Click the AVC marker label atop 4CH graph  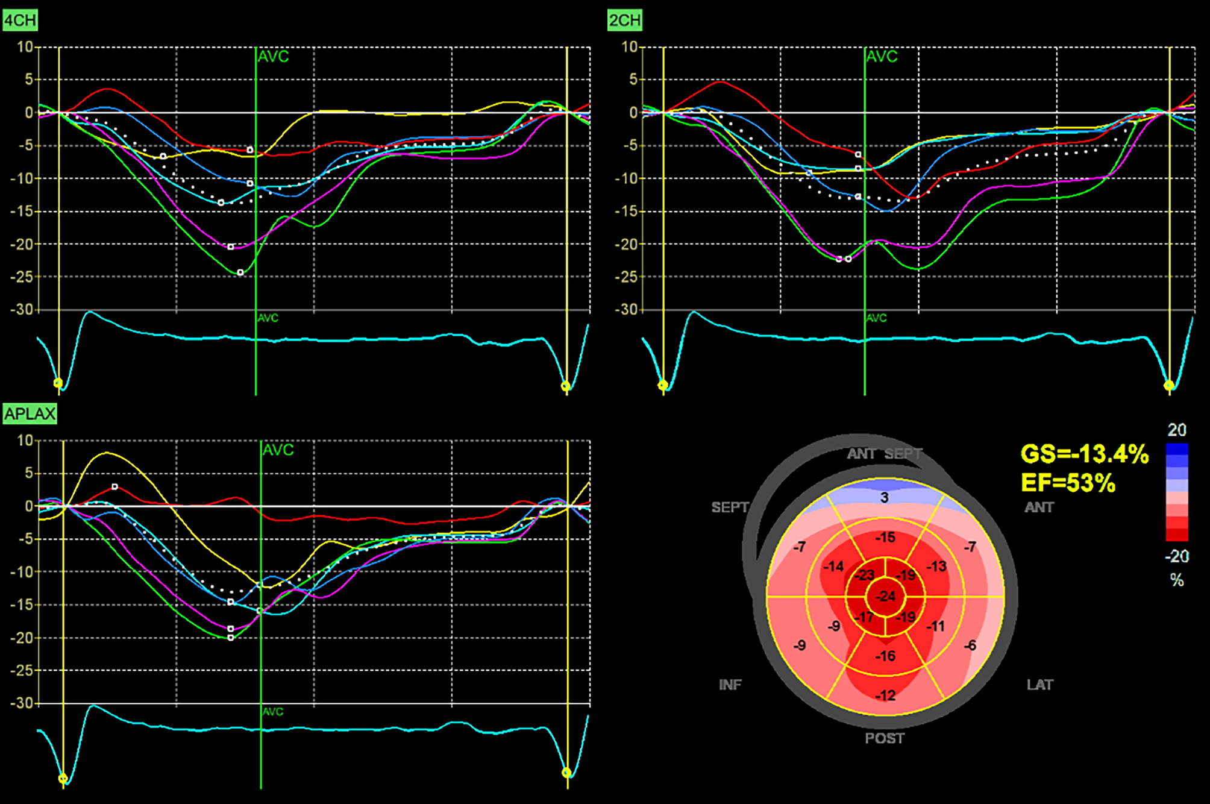pyautogui.click(x=273, y=57)
